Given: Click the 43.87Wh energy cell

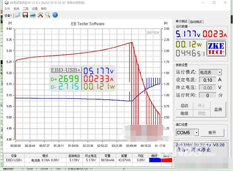Looking at the screenshot, I should click(x=124, y=160).
